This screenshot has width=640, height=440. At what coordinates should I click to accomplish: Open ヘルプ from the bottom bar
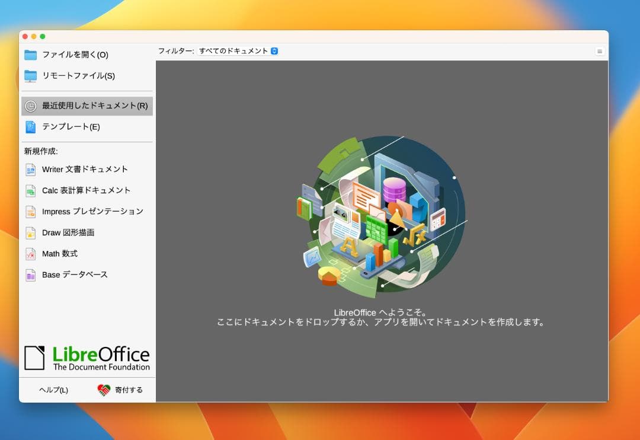coord(55,390)
